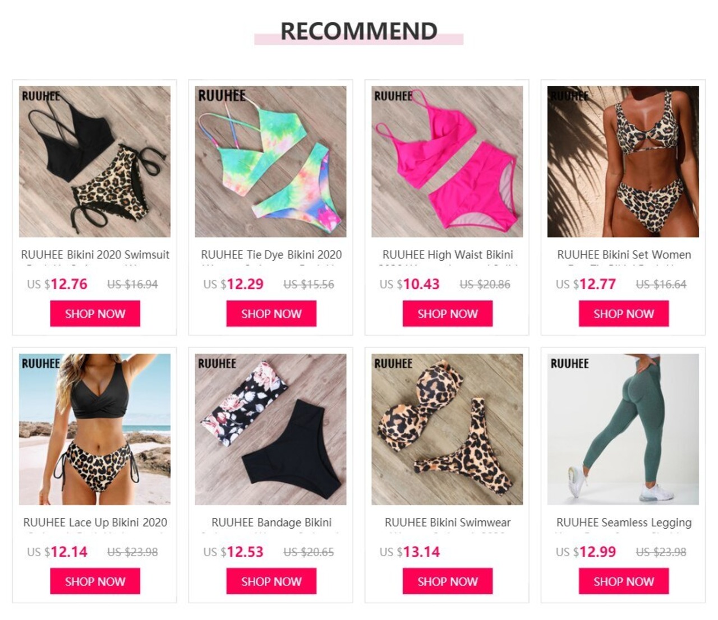Click Shop Now under RUUHEE Bikini 2020 Swimsuit
Viewport: 718px width, 620px height.
click(95, 313)
